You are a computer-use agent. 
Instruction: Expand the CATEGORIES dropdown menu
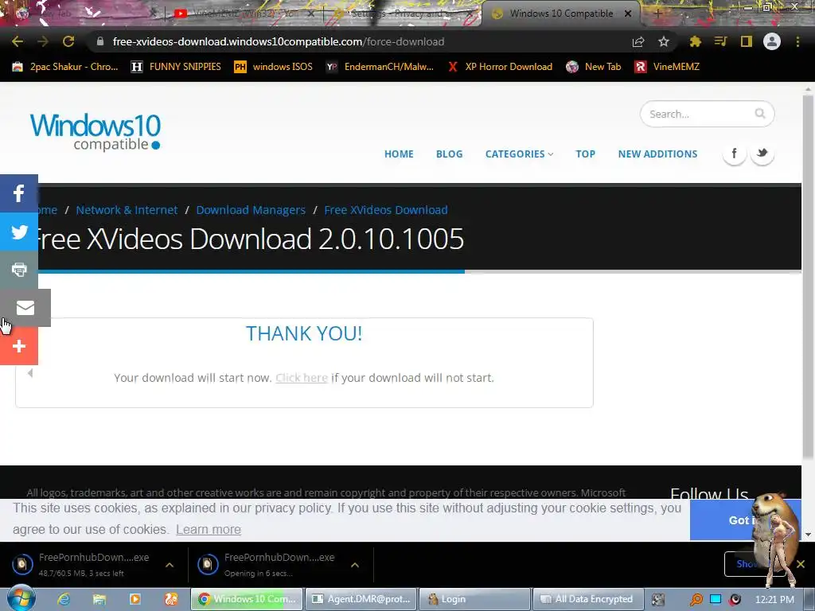(x=519, y=154)
